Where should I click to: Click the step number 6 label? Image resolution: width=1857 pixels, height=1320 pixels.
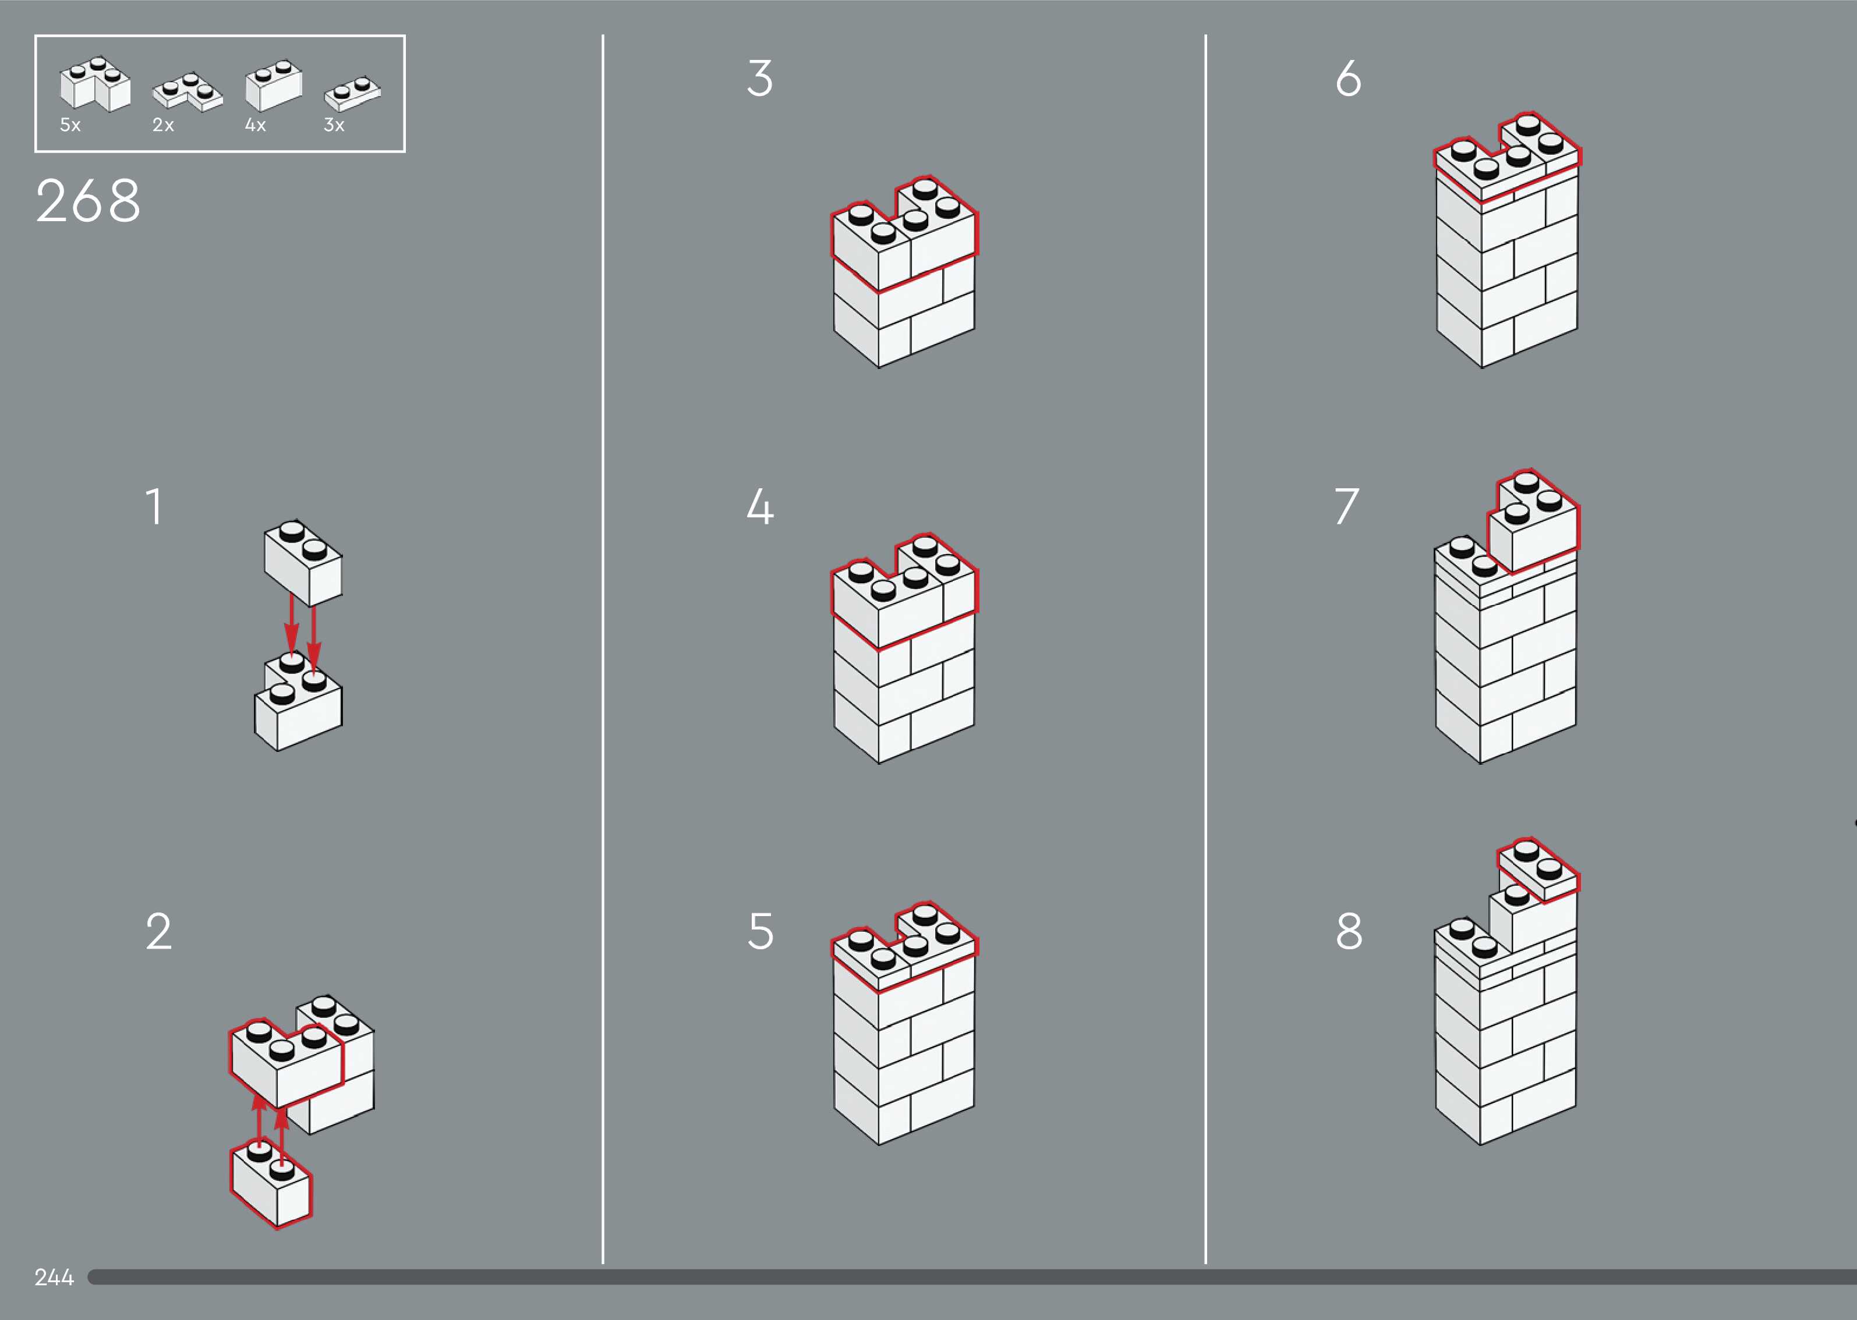point(1348,79)
